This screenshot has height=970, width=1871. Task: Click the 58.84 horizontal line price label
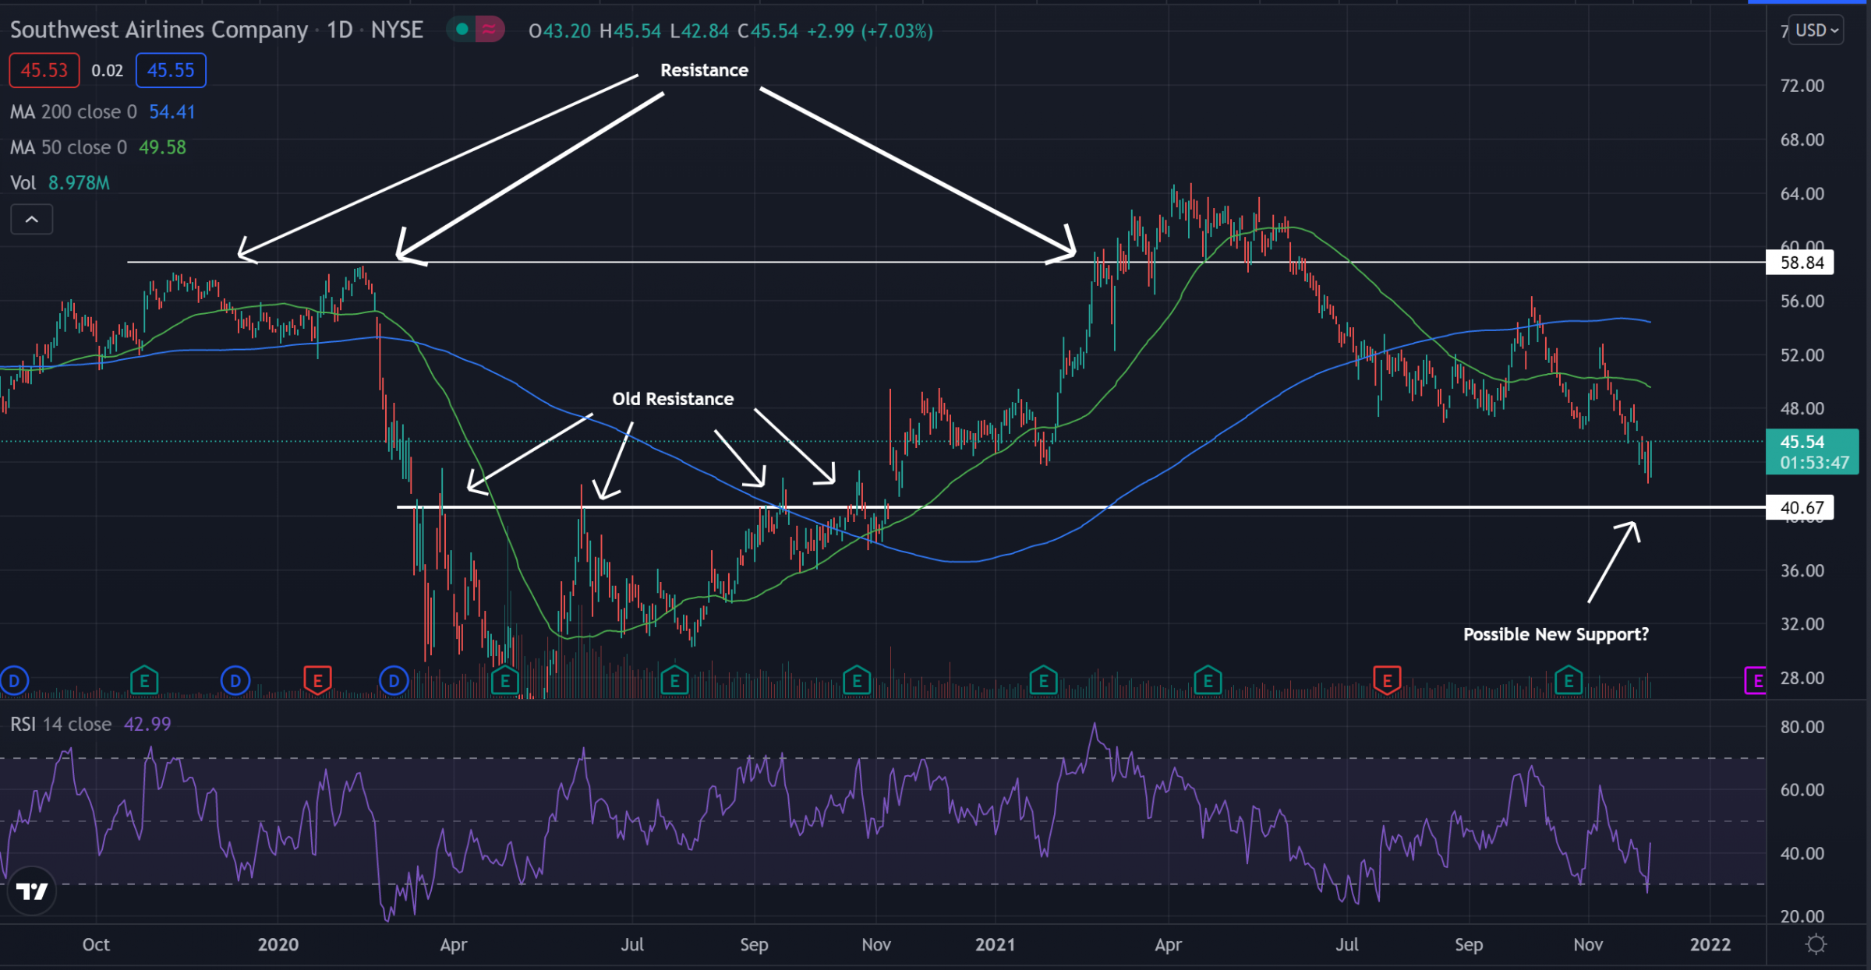pos(1801,263)
